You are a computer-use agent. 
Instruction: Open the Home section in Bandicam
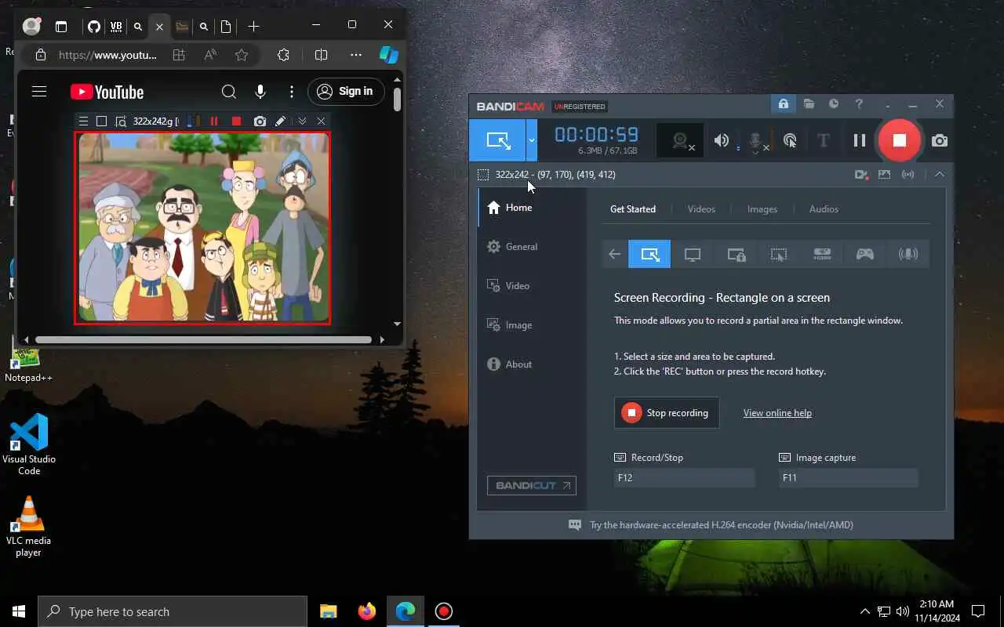(x=532, y=208)
